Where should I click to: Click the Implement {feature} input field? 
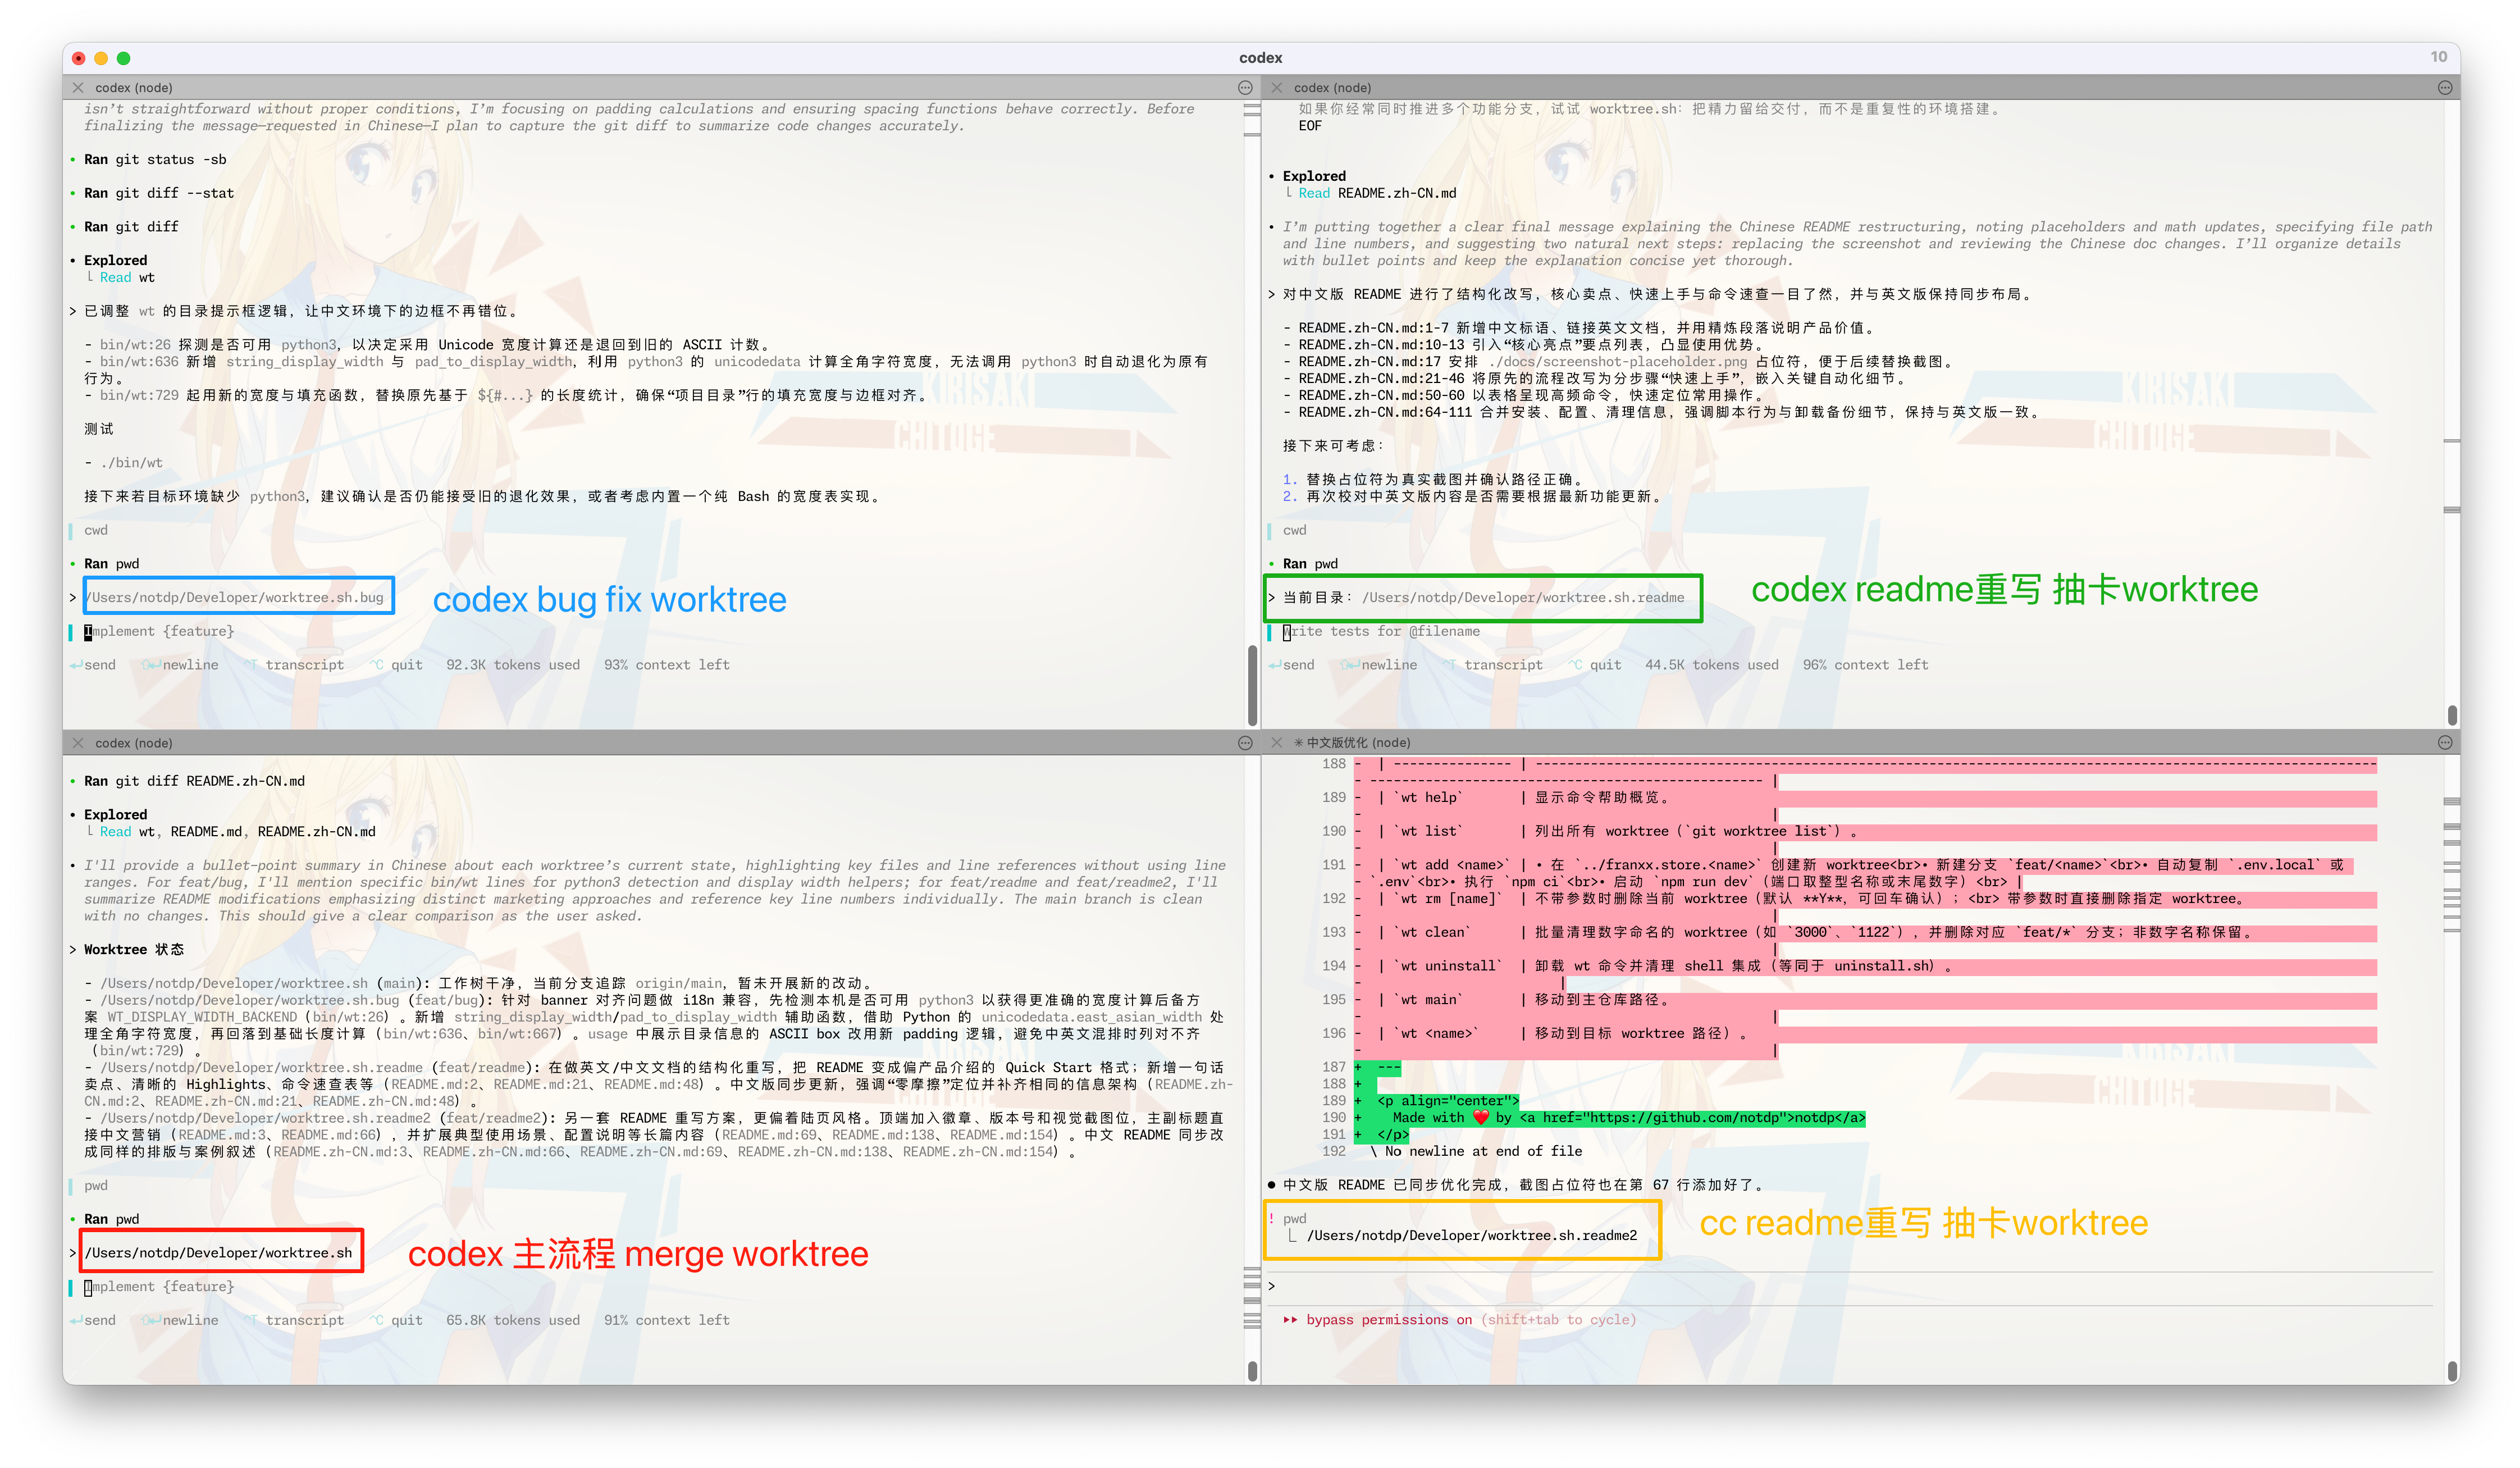[160, 631]
